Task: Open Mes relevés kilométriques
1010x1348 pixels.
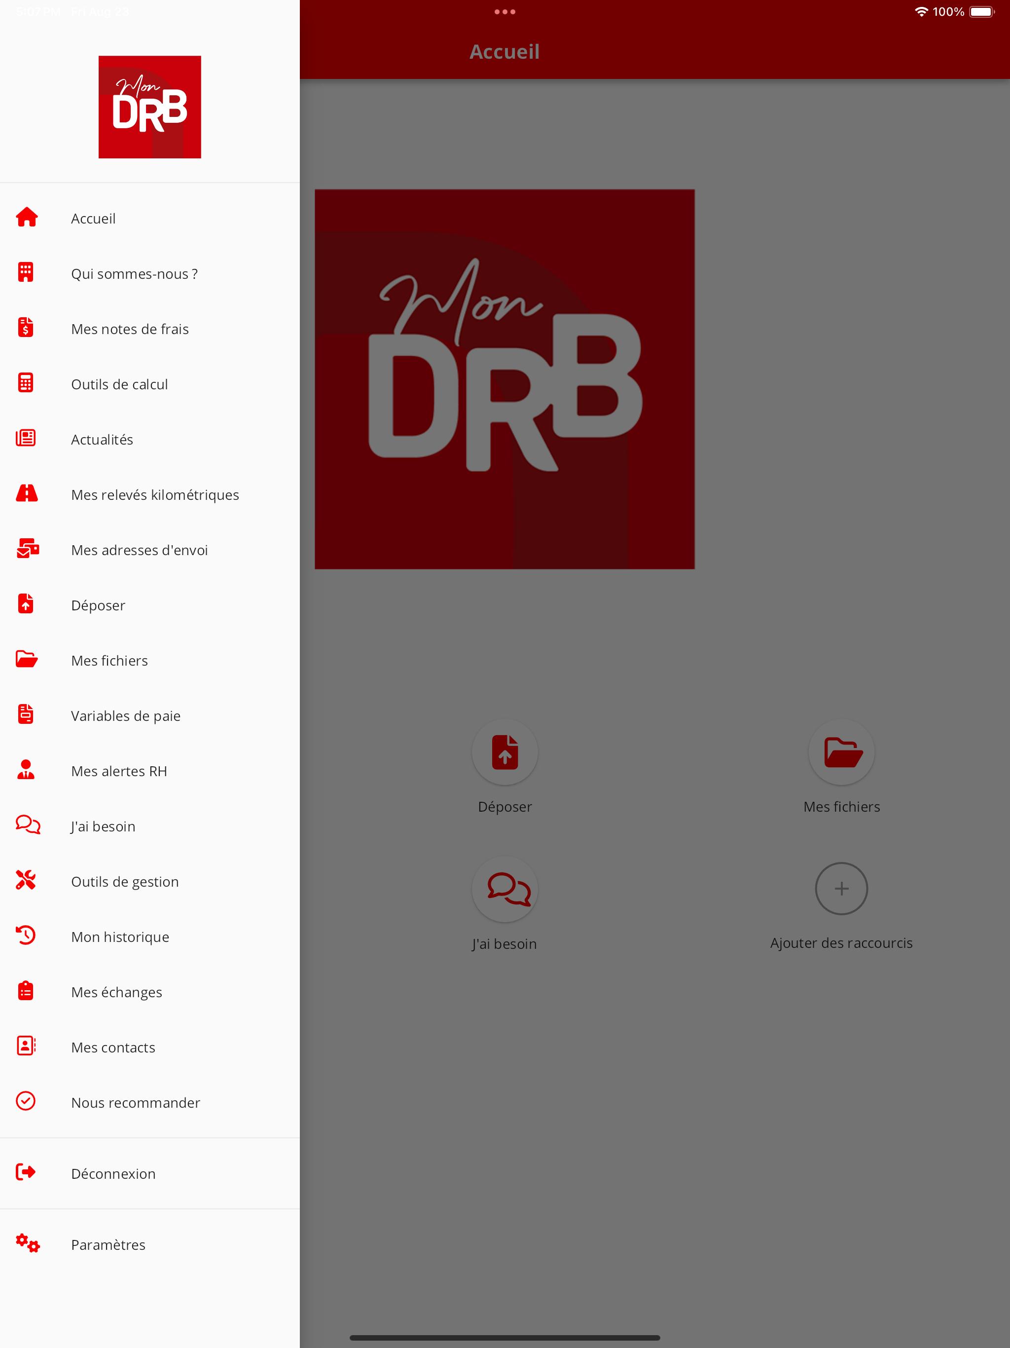Action: coord(150,495)
